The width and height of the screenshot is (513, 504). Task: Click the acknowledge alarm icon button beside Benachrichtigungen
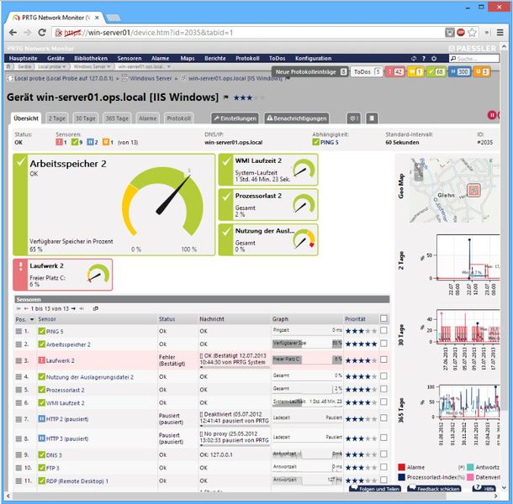pyautogui.click(x=354, y=118)
